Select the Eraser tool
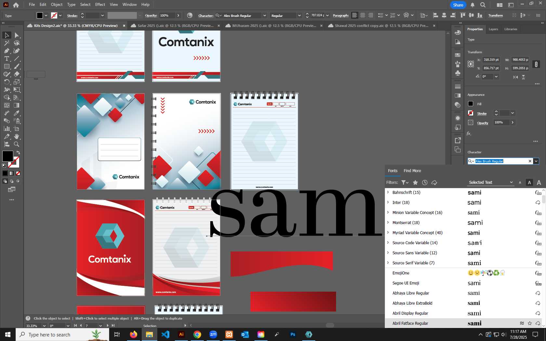 17,74
